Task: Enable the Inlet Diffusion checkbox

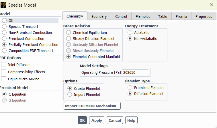Action: tap(3, 65)
